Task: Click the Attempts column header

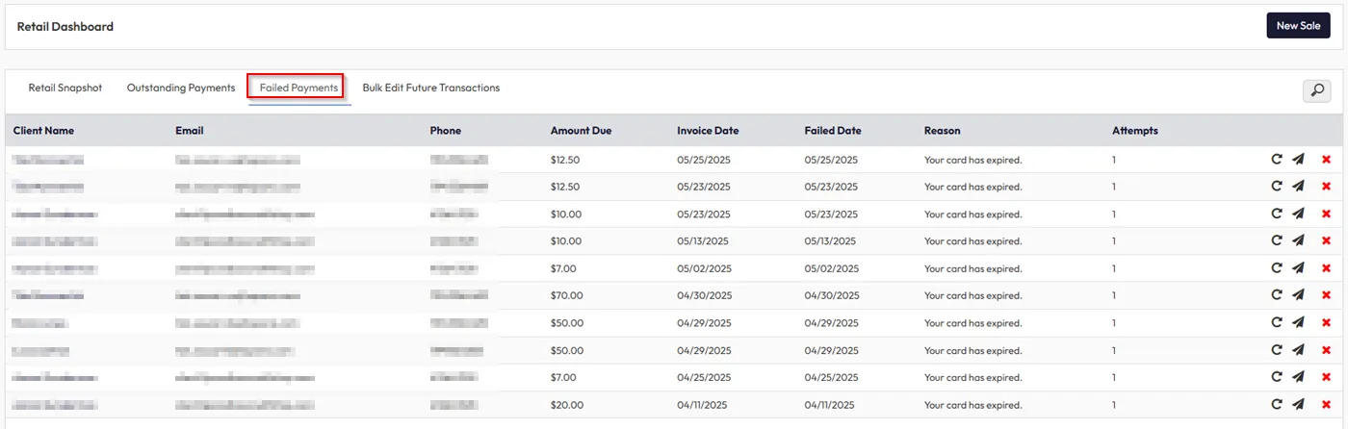Action: (x=1134, y=131)
